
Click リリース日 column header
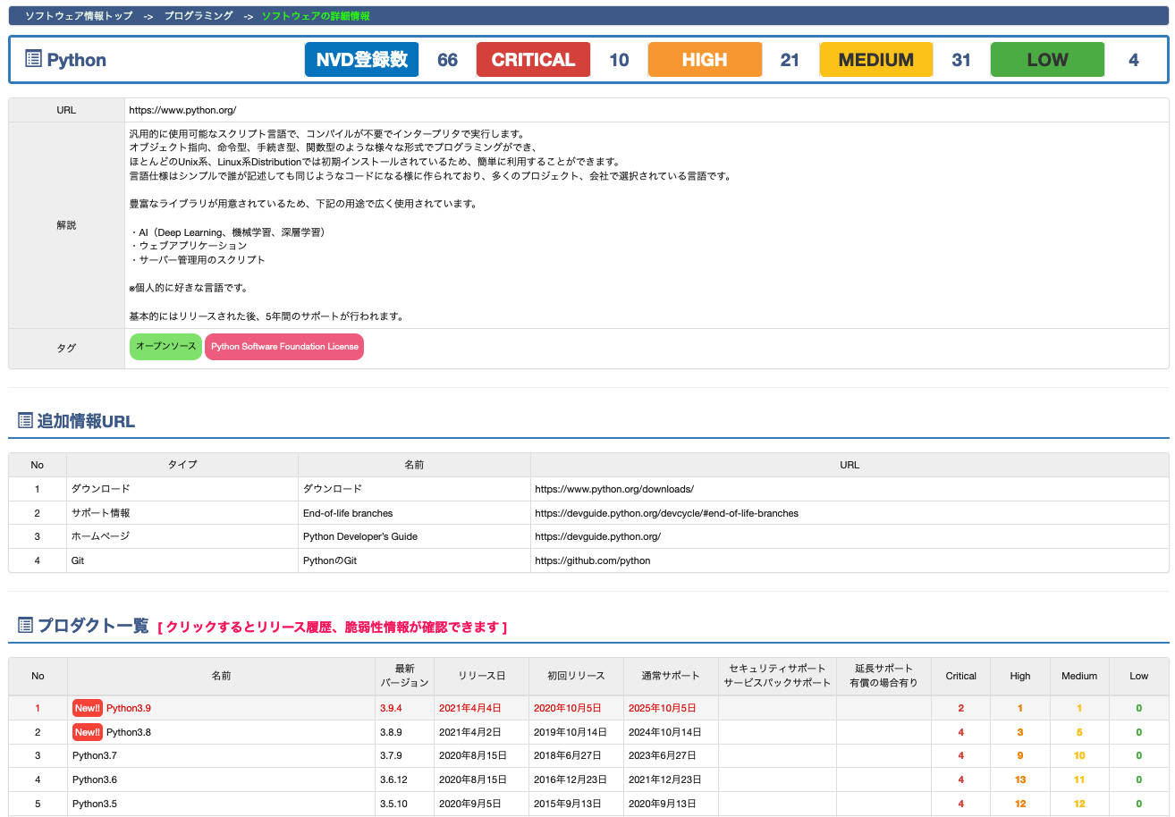tap(482, 676)
